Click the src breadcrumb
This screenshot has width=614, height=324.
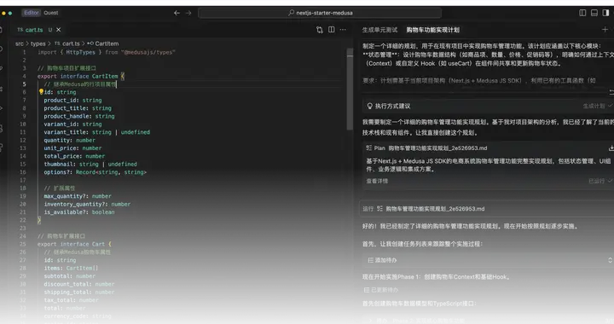19,43
